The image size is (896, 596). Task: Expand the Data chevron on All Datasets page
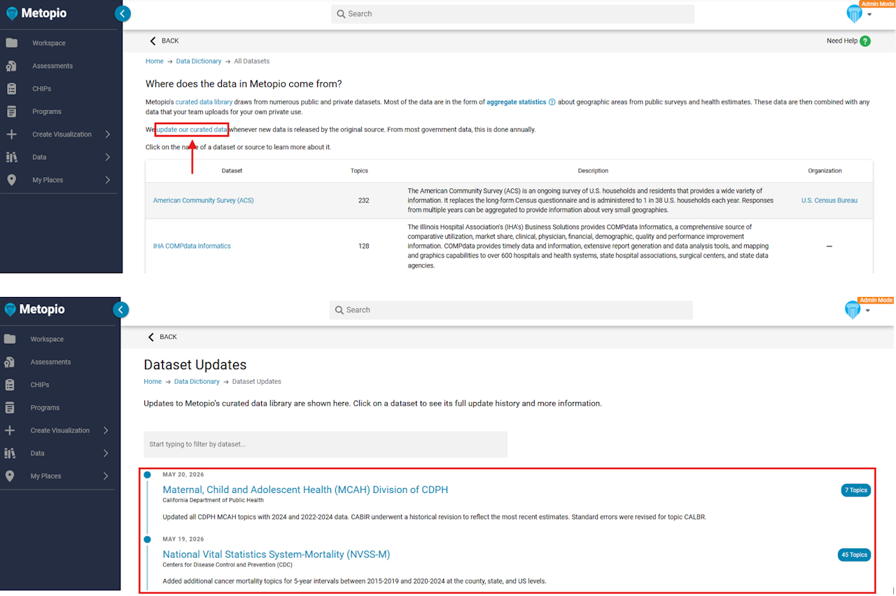tap(108, 157)
